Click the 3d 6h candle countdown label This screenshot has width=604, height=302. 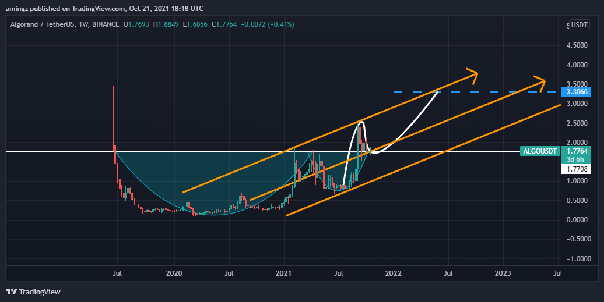click(576, 159)
